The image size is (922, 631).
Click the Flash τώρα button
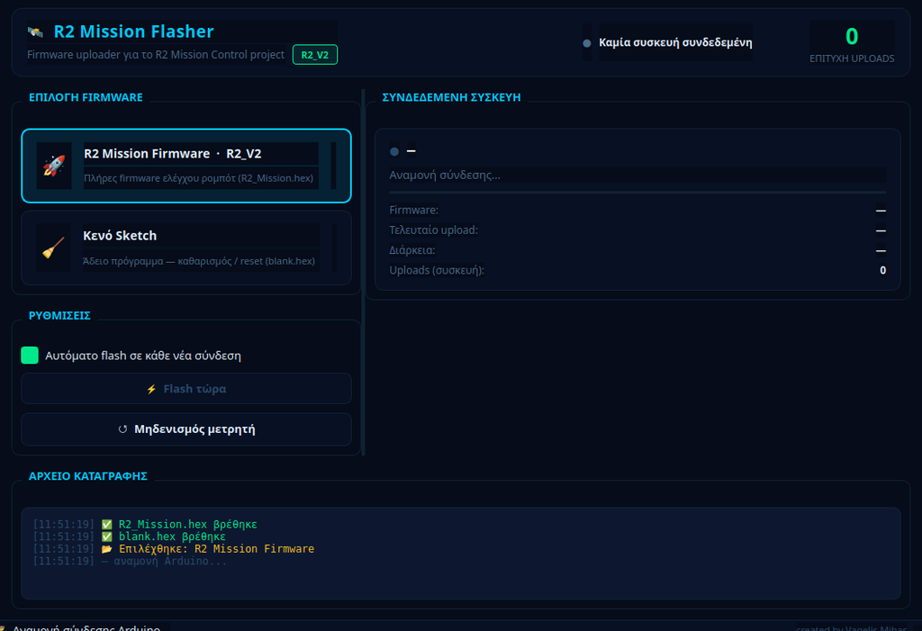[186, 389]
